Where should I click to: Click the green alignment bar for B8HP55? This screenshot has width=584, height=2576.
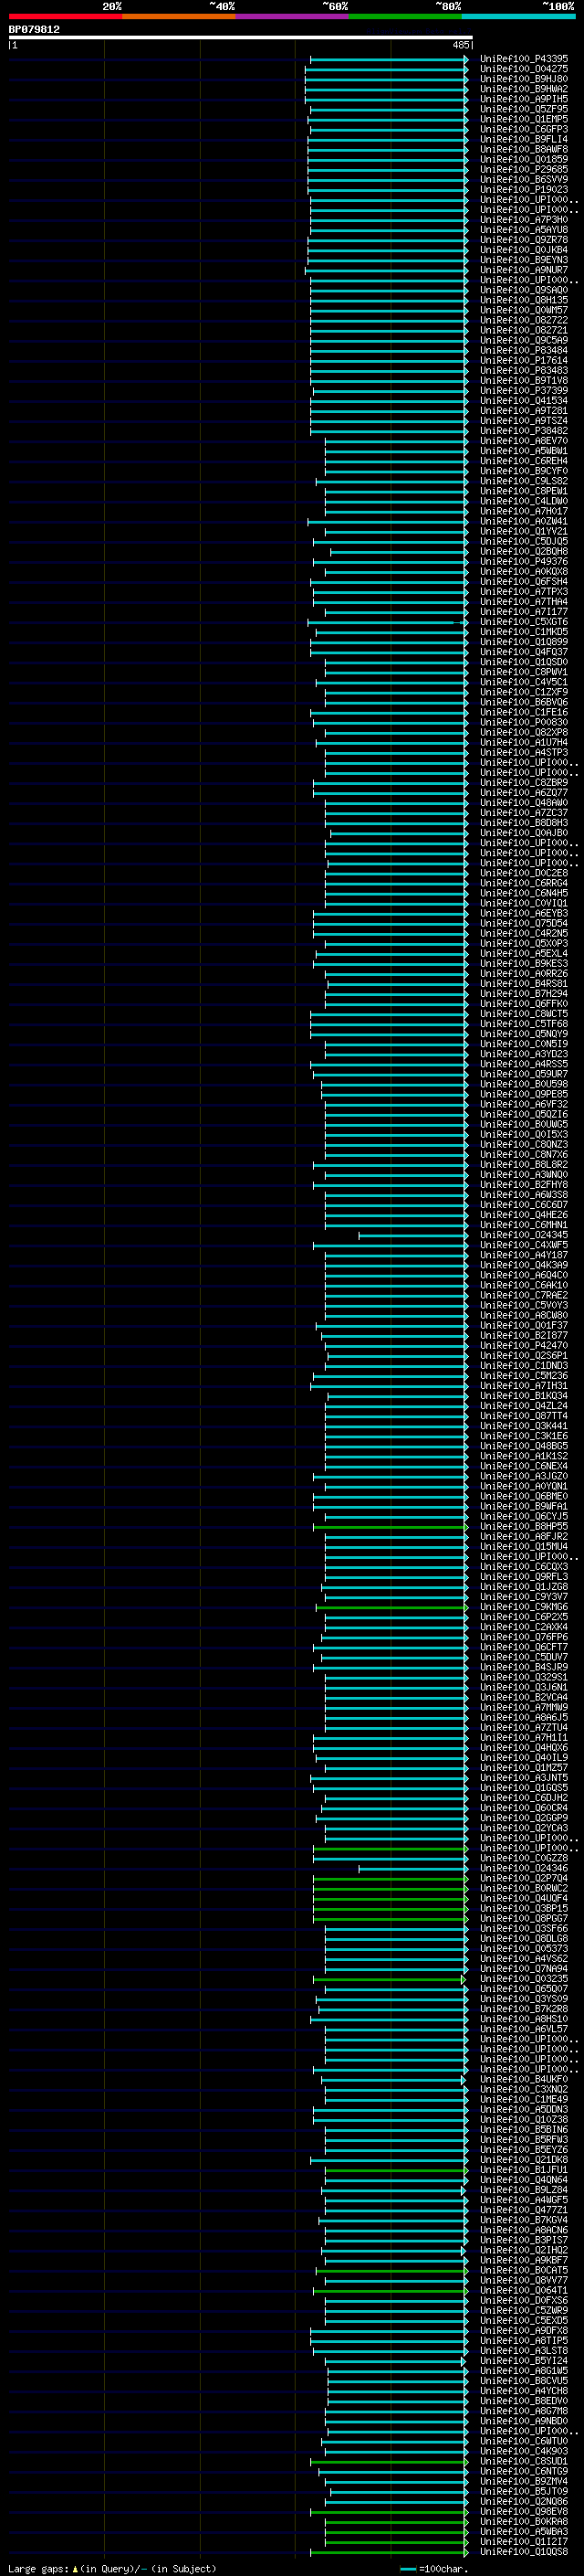(x=391, y=1527)
